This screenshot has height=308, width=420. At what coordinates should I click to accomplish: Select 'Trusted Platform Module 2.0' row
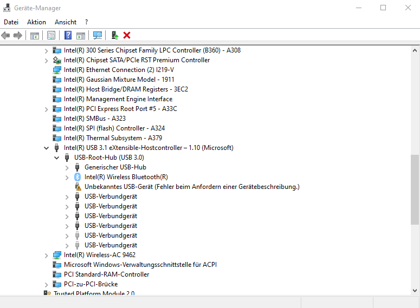coord(94,293)
